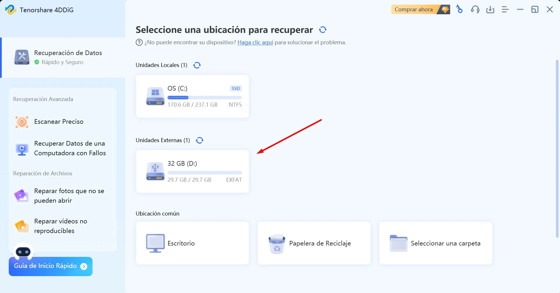Click '29.7 GB / 29.7 GB' text
The height and width of the screenshot is (293, 560).
pyautogui.click(x=189, y=180)
